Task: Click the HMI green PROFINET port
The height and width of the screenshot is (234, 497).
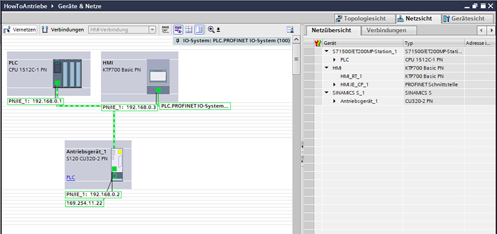Action: click(159, 90)
